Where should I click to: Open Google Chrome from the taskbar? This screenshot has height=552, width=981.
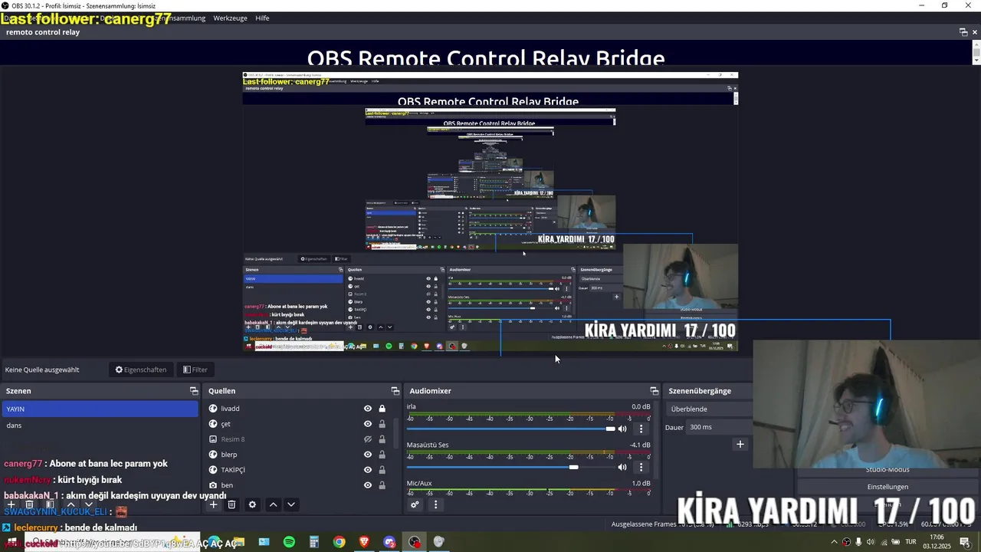tap(340, 542)
